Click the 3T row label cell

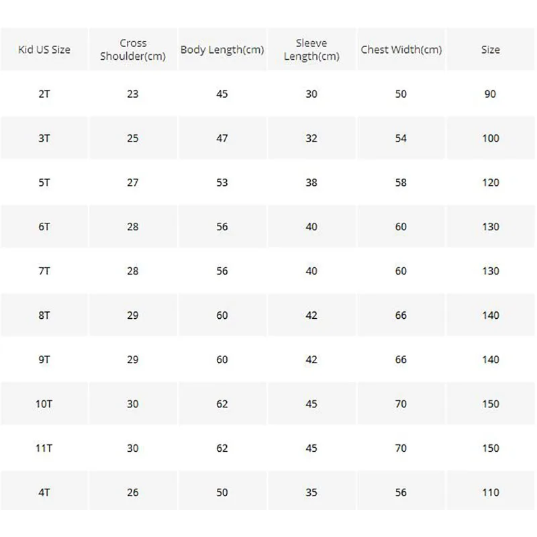pyautogui.click(x=44, y=138)
